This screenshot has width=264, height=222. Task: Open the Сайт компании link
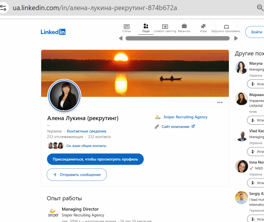pyautogui.click(x=175, y=126)
